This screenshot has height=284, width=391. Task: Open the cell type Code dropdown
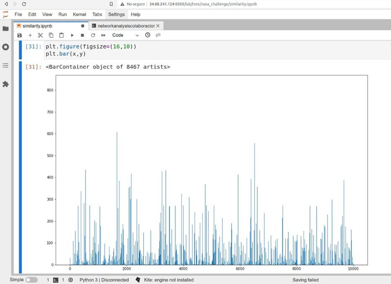pyautogui.click(x=126, y=35)
